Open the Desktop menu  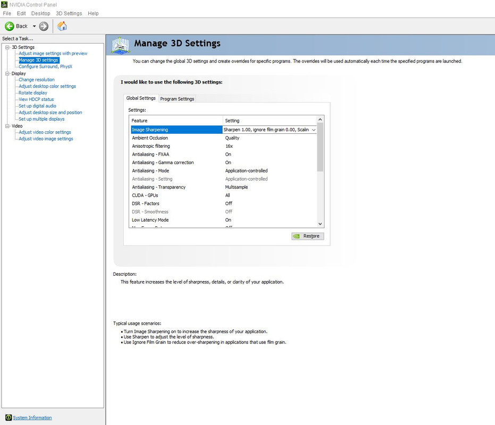pos(40,13)
